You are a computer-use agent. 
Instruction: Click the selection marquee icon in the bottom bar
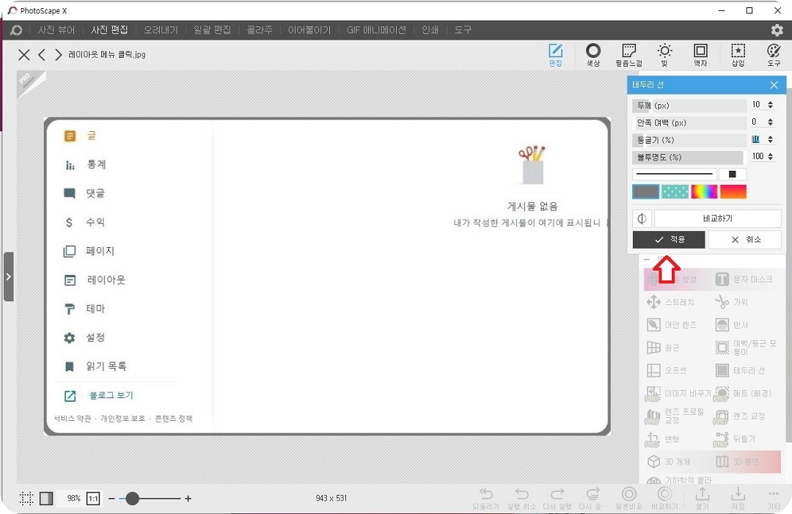click(x=26, y=499)
